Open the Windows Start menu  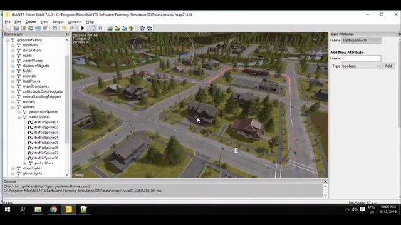click(x=8, y=209)
